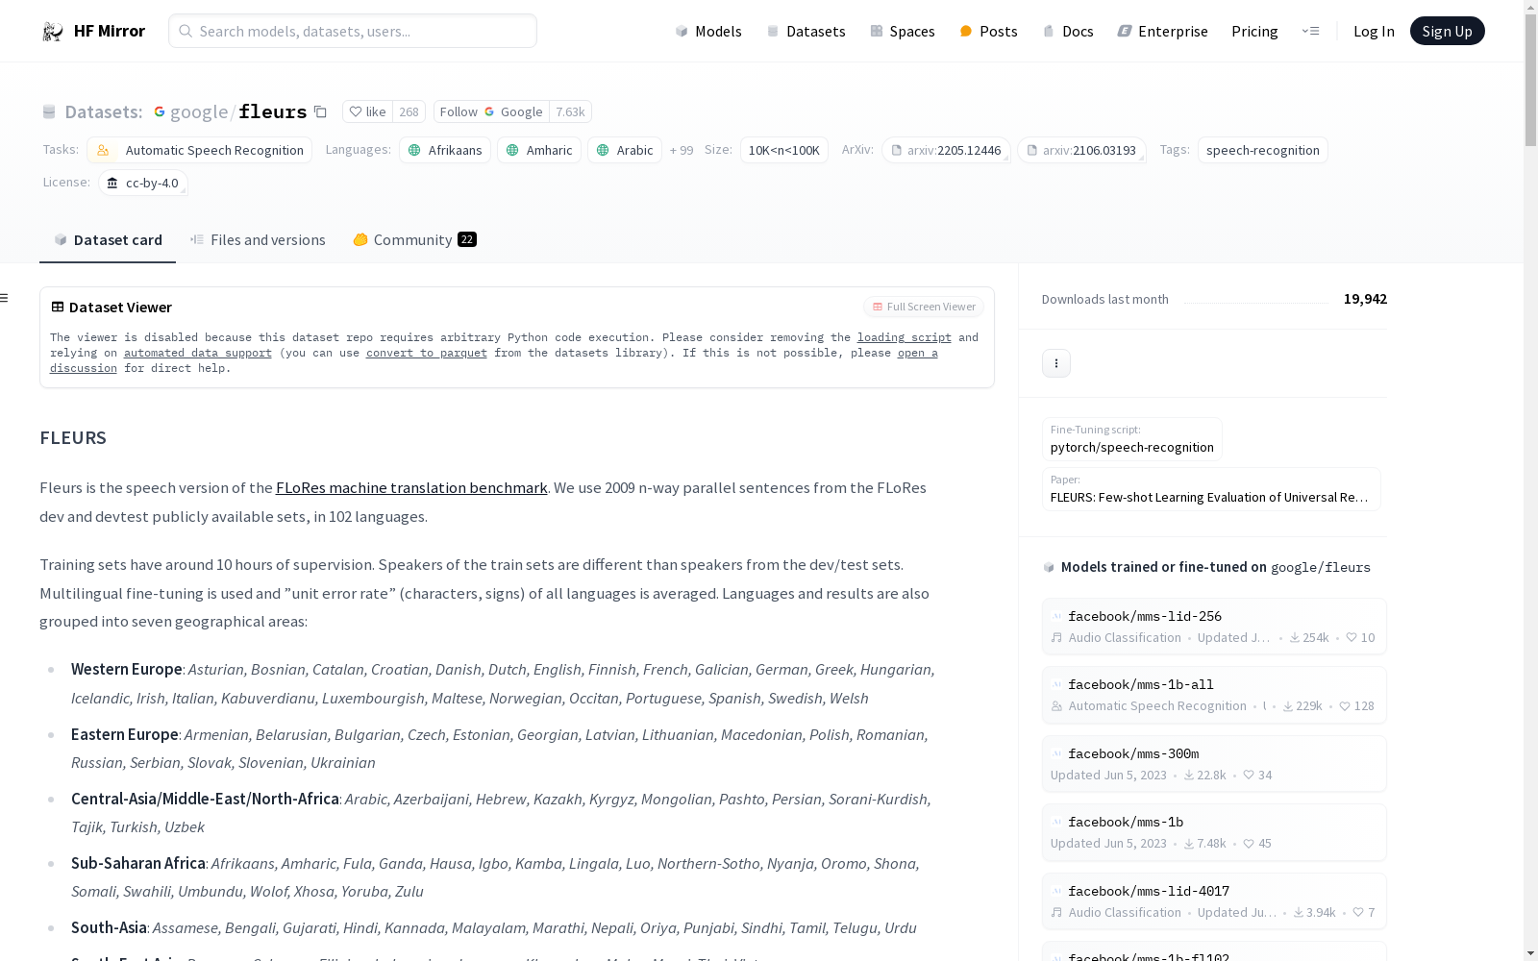Screen dimensions: 1538x961
Task: Open the automated data support link
Action: pyautogui.click(x=198, y=353)
